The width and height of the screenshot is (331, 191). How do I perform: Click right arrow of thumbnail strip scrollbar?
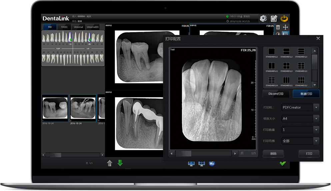click(x=102, y=155)
